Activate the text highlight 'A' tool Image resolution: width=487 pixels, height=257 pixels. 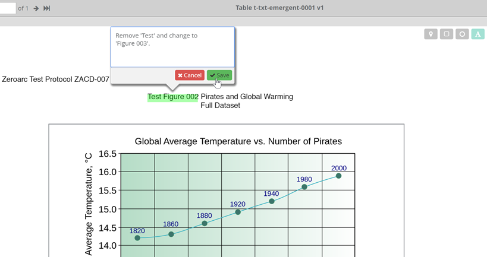coord(477,34)
